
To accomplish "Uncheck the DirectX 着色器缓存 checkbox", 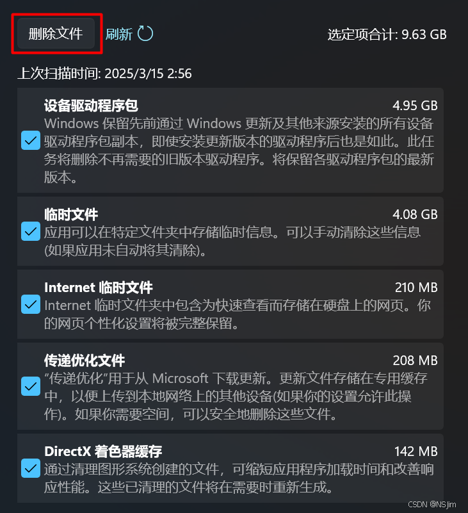I will [31, 468].
